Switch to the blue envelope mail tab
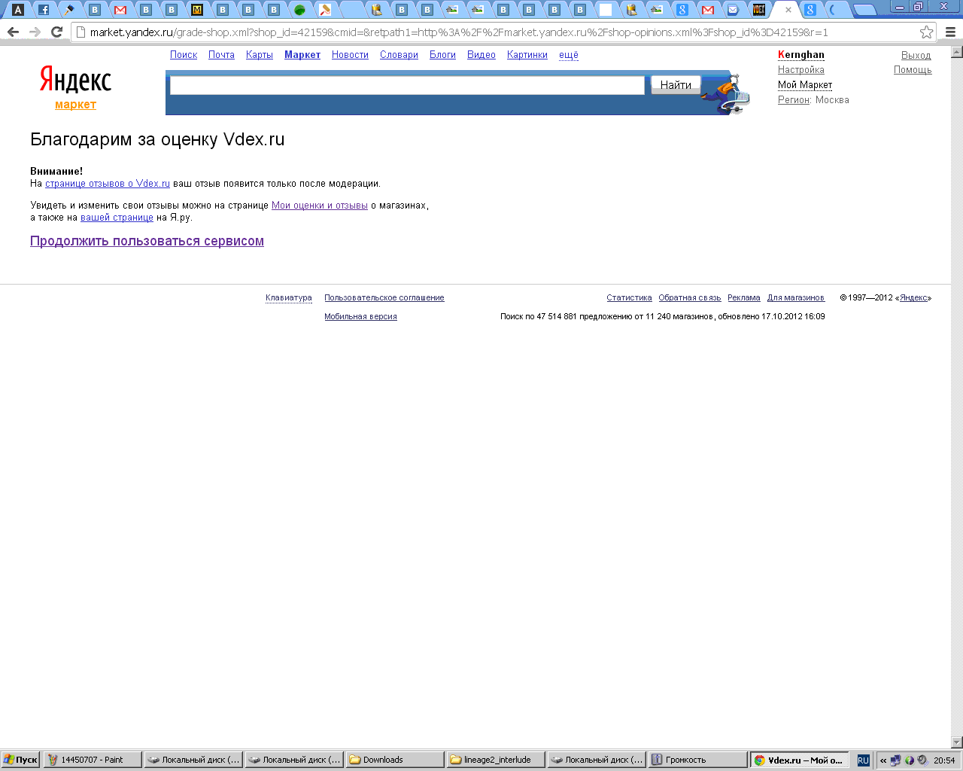 tap(733, 10)
